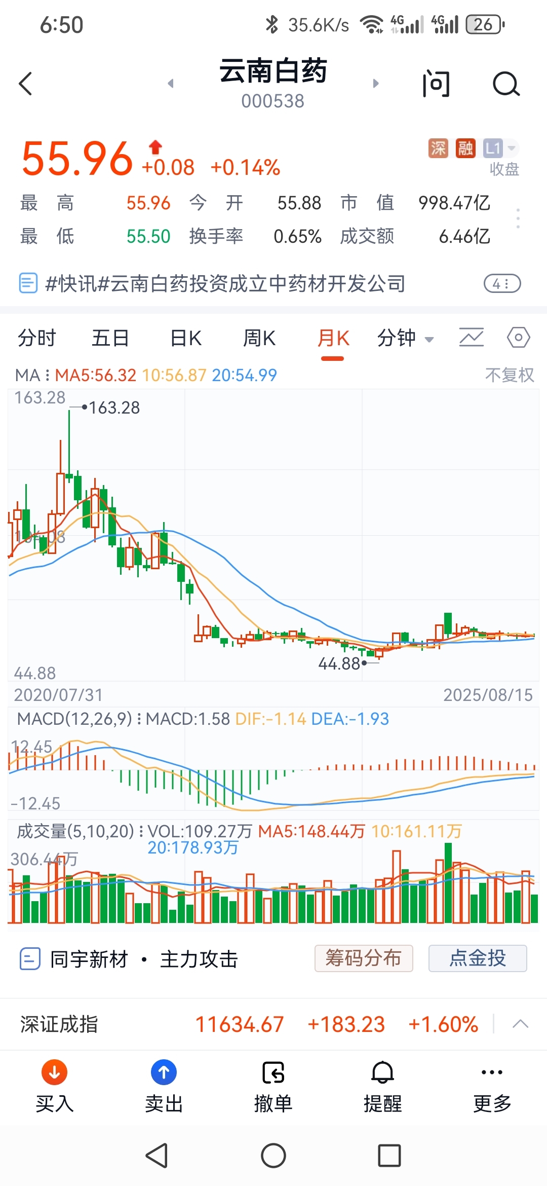547x1186 pixels.
Task: Tap the 卖出 sell icon
Action: tap(164, 1072)
